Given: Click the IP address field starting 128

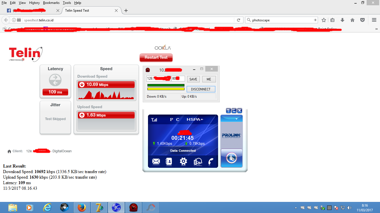Looking at the screenshot, I should point(159,78).
